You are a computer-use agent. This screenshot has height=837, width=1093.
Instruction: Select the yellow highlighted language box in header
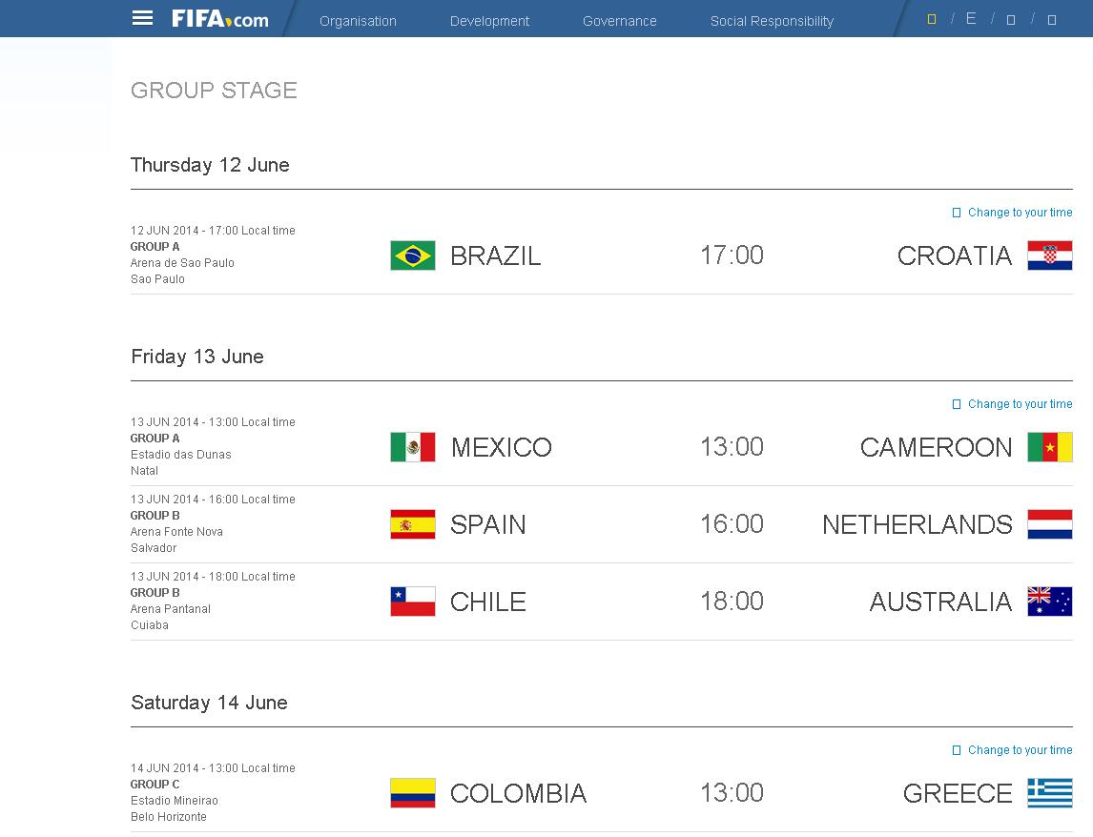point(932,19)
